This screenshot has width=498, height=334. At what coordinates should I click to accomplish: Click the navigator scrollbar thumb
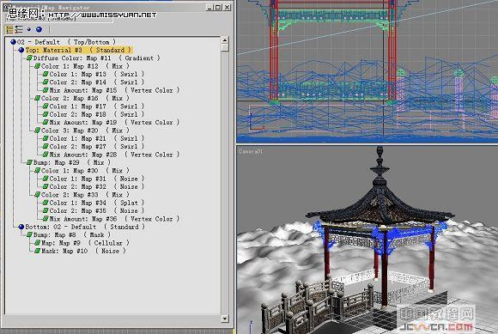point(225,47)
